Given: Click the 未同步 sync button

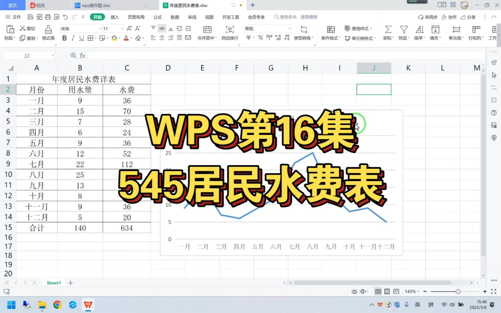Looking at the screenshot, I should 428,17.
